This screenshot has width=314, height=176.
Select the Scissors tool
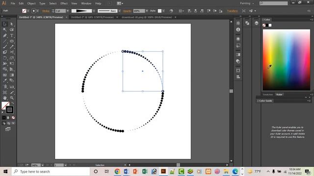(x=12, y=52)
